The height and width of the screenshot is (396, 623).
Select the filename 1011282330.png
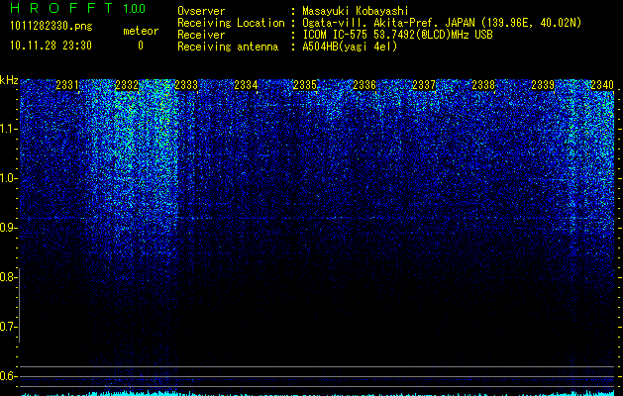(52, 27)
